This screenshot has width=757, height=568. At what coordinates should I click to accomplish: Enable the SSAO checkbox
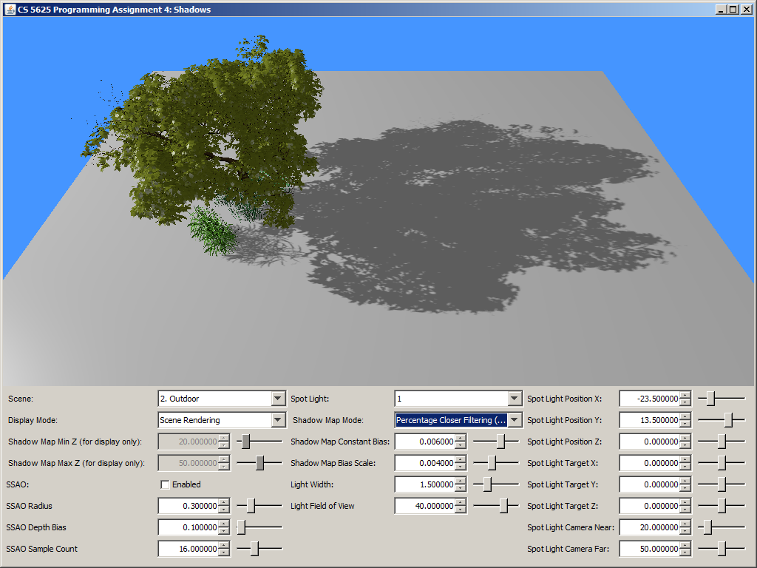click(165, 484)
